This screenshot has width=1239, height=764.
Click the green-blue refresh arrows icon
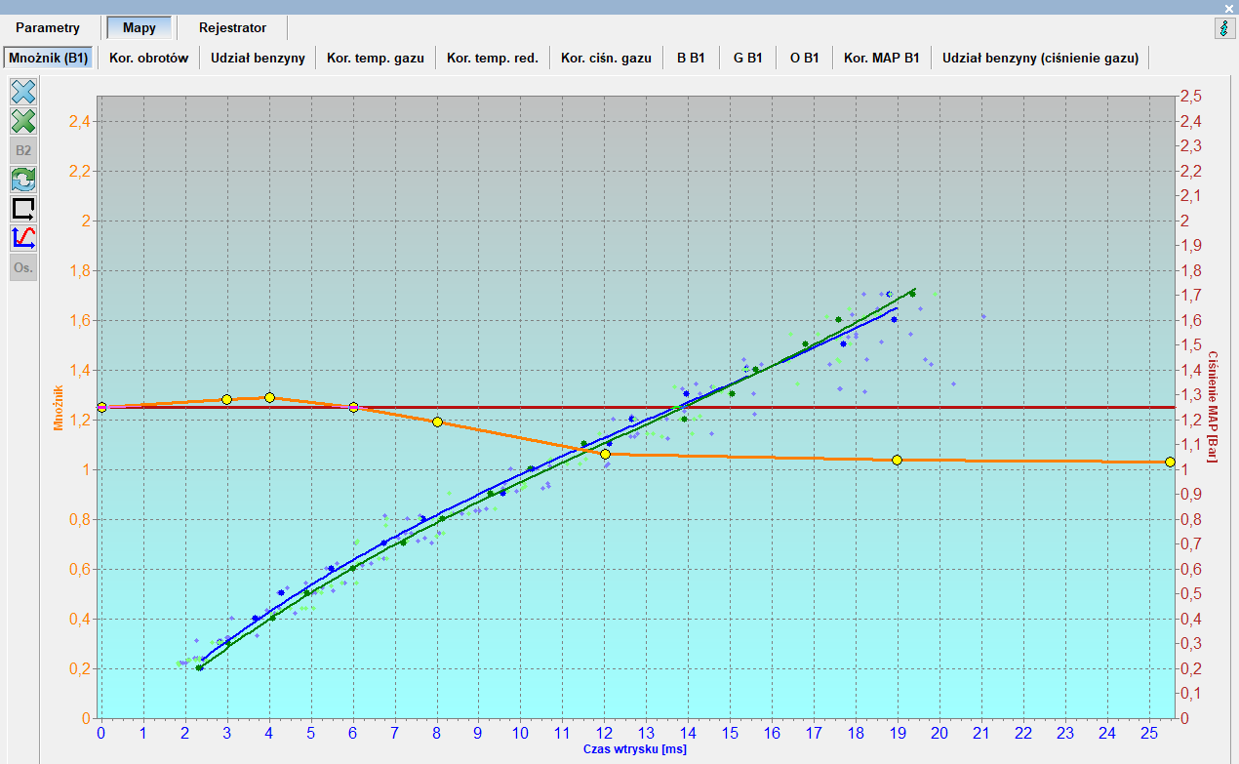click(x=23, y=180)
